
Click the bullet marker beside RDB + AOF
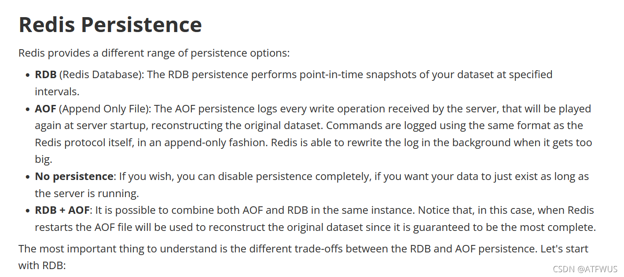(28, 211)
